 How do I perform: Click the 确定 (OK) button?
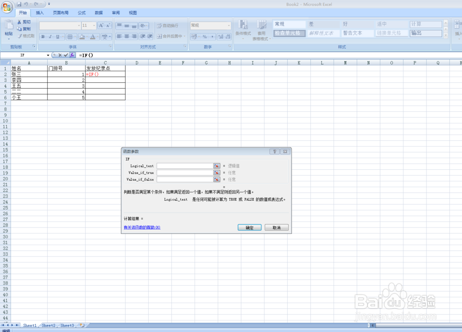(249, 227)
